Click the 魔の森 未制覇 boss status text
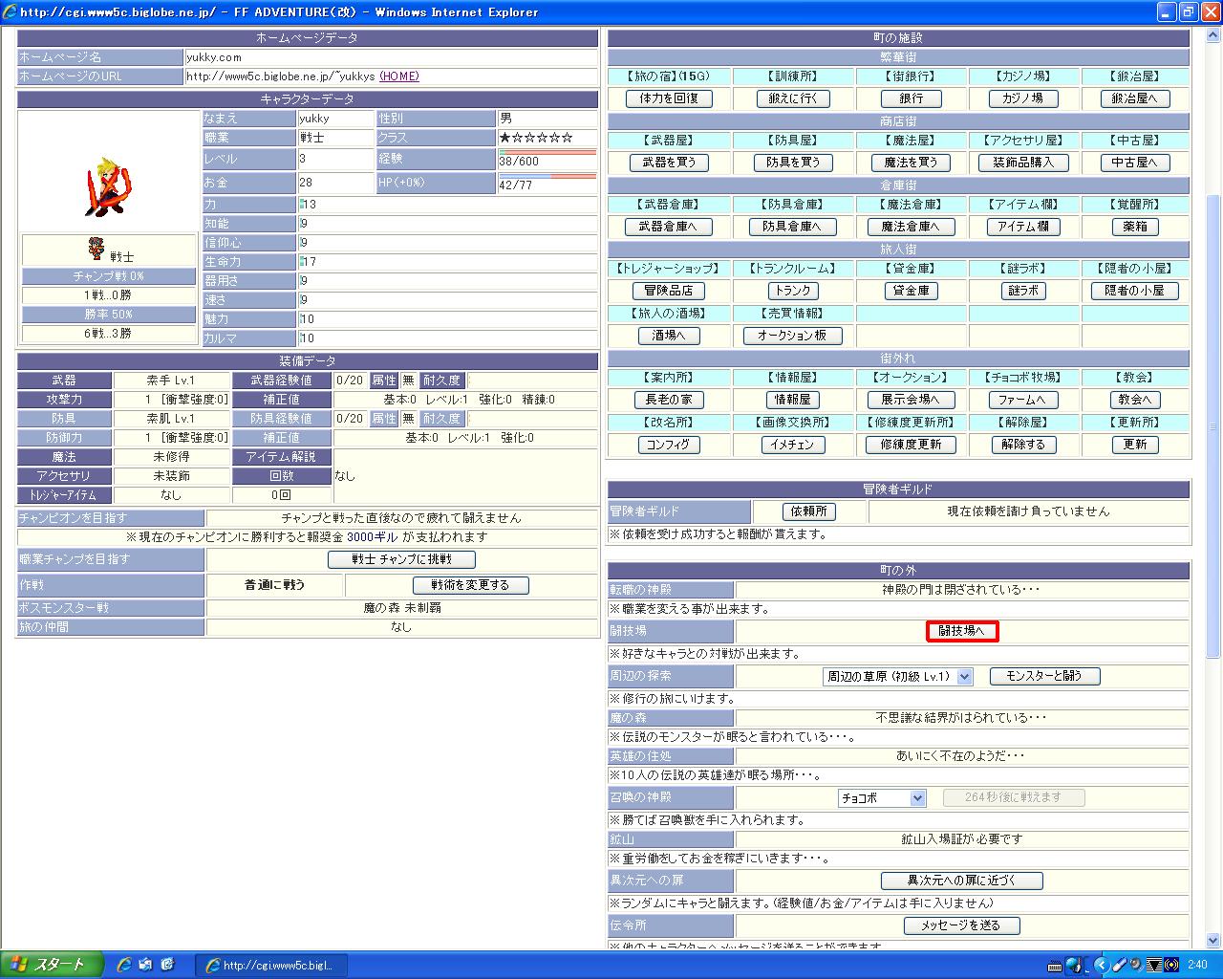 [x=401, y=608]
